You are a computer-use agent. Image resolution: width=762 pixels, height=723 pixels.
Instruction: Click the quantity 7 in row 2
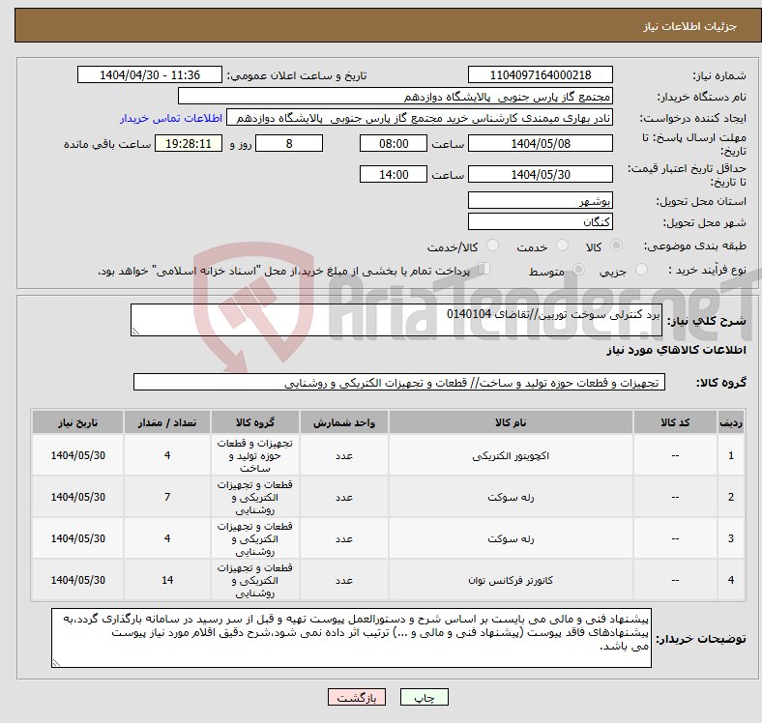click(167, 497)
